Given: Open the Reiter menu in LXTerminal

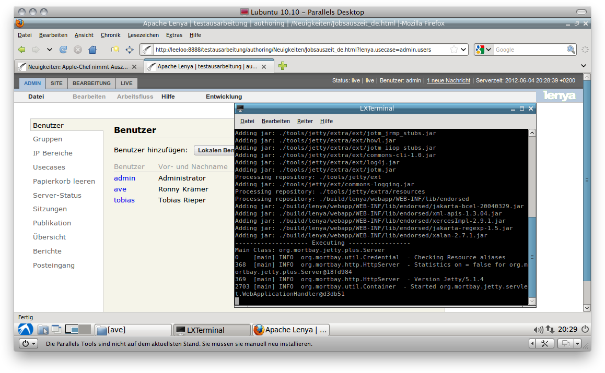Looking at the screenshot, I should (305, 121).
